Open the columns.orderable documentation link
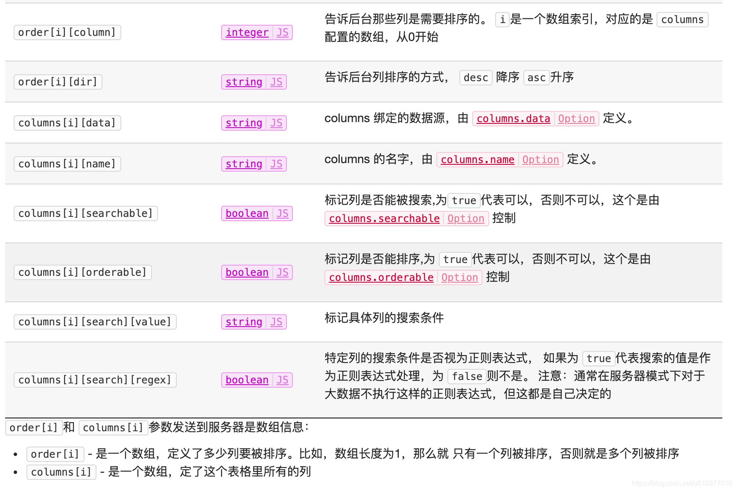 380,277
